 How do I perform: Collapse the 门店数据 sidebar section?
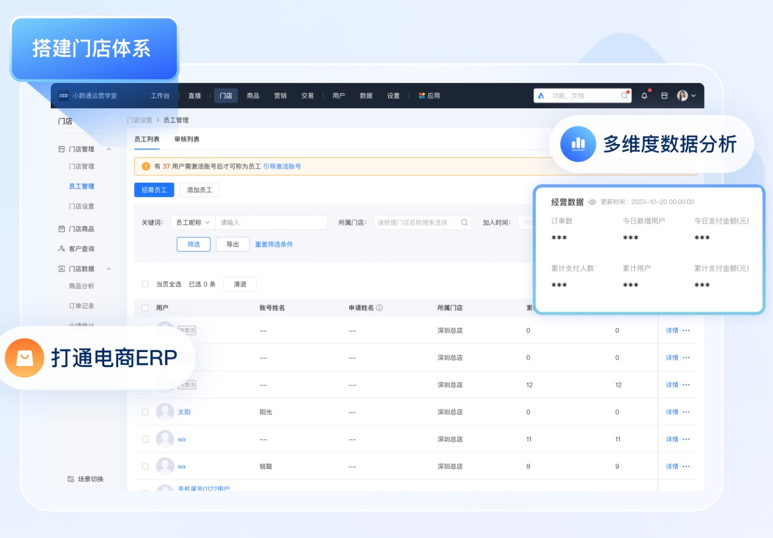pyautogui.click(x=109, y=269)
